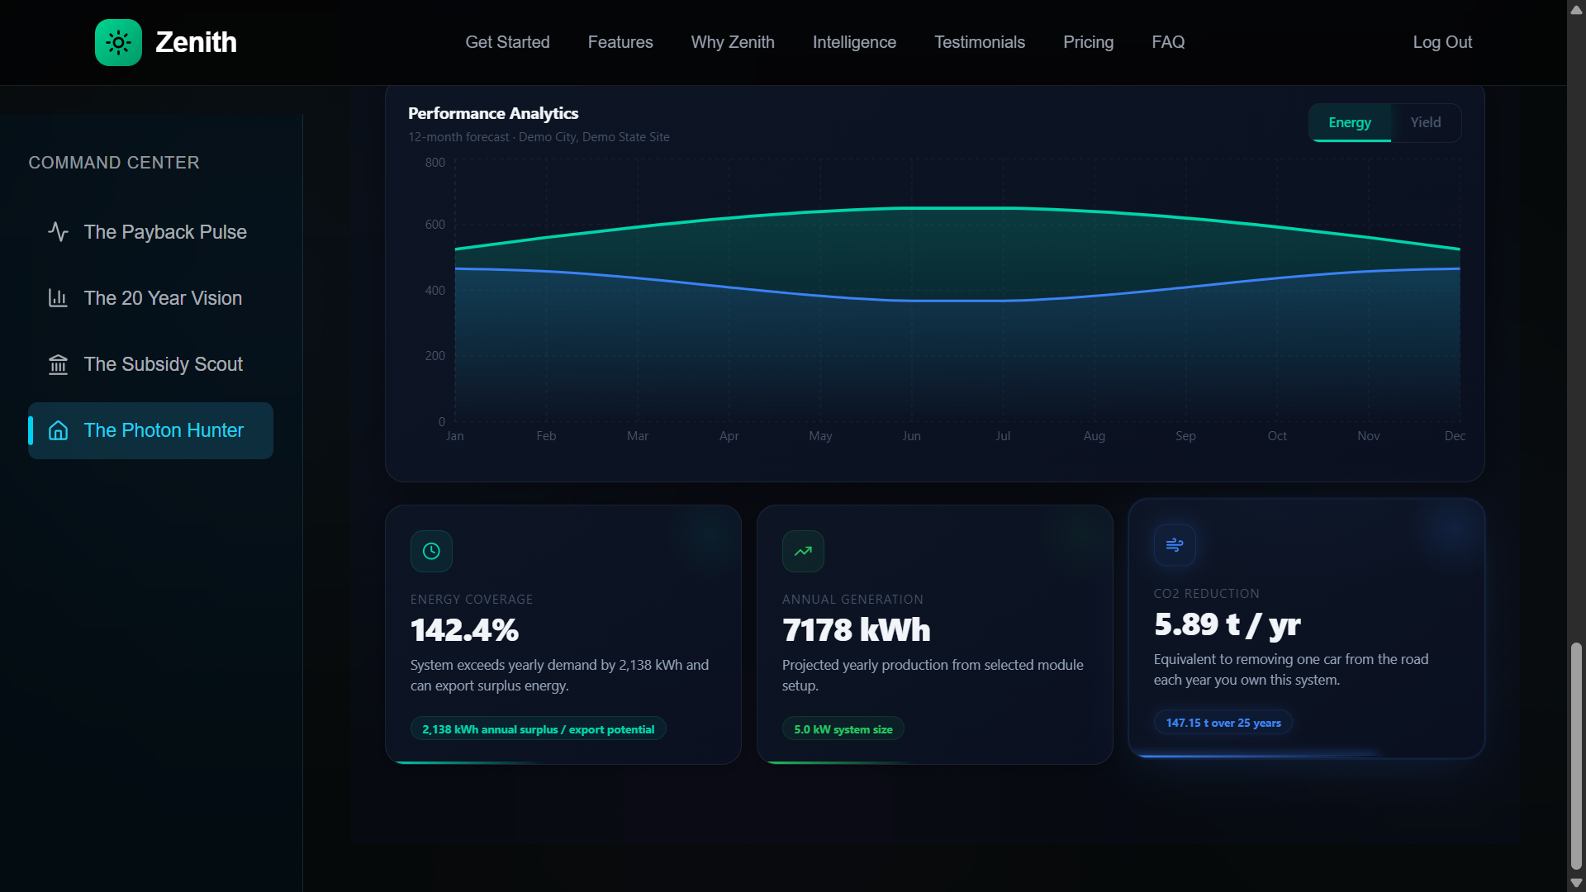
Task: Click the 20 Year Vision bar-chart icon
Action: (x=58, y=298)
